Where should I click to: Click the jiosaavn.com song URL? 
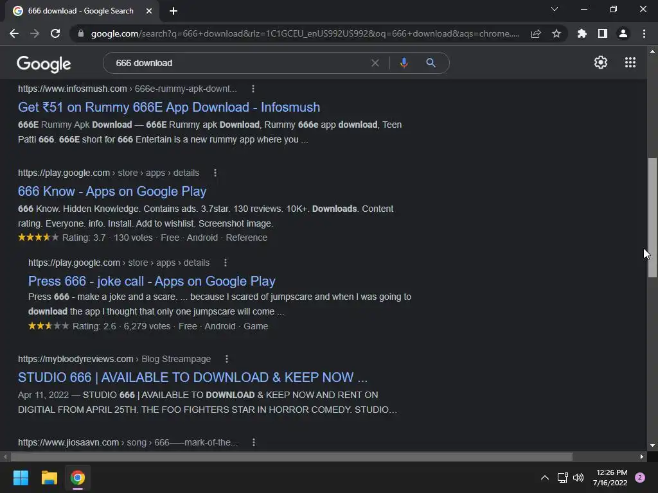[x=128, y=442]
